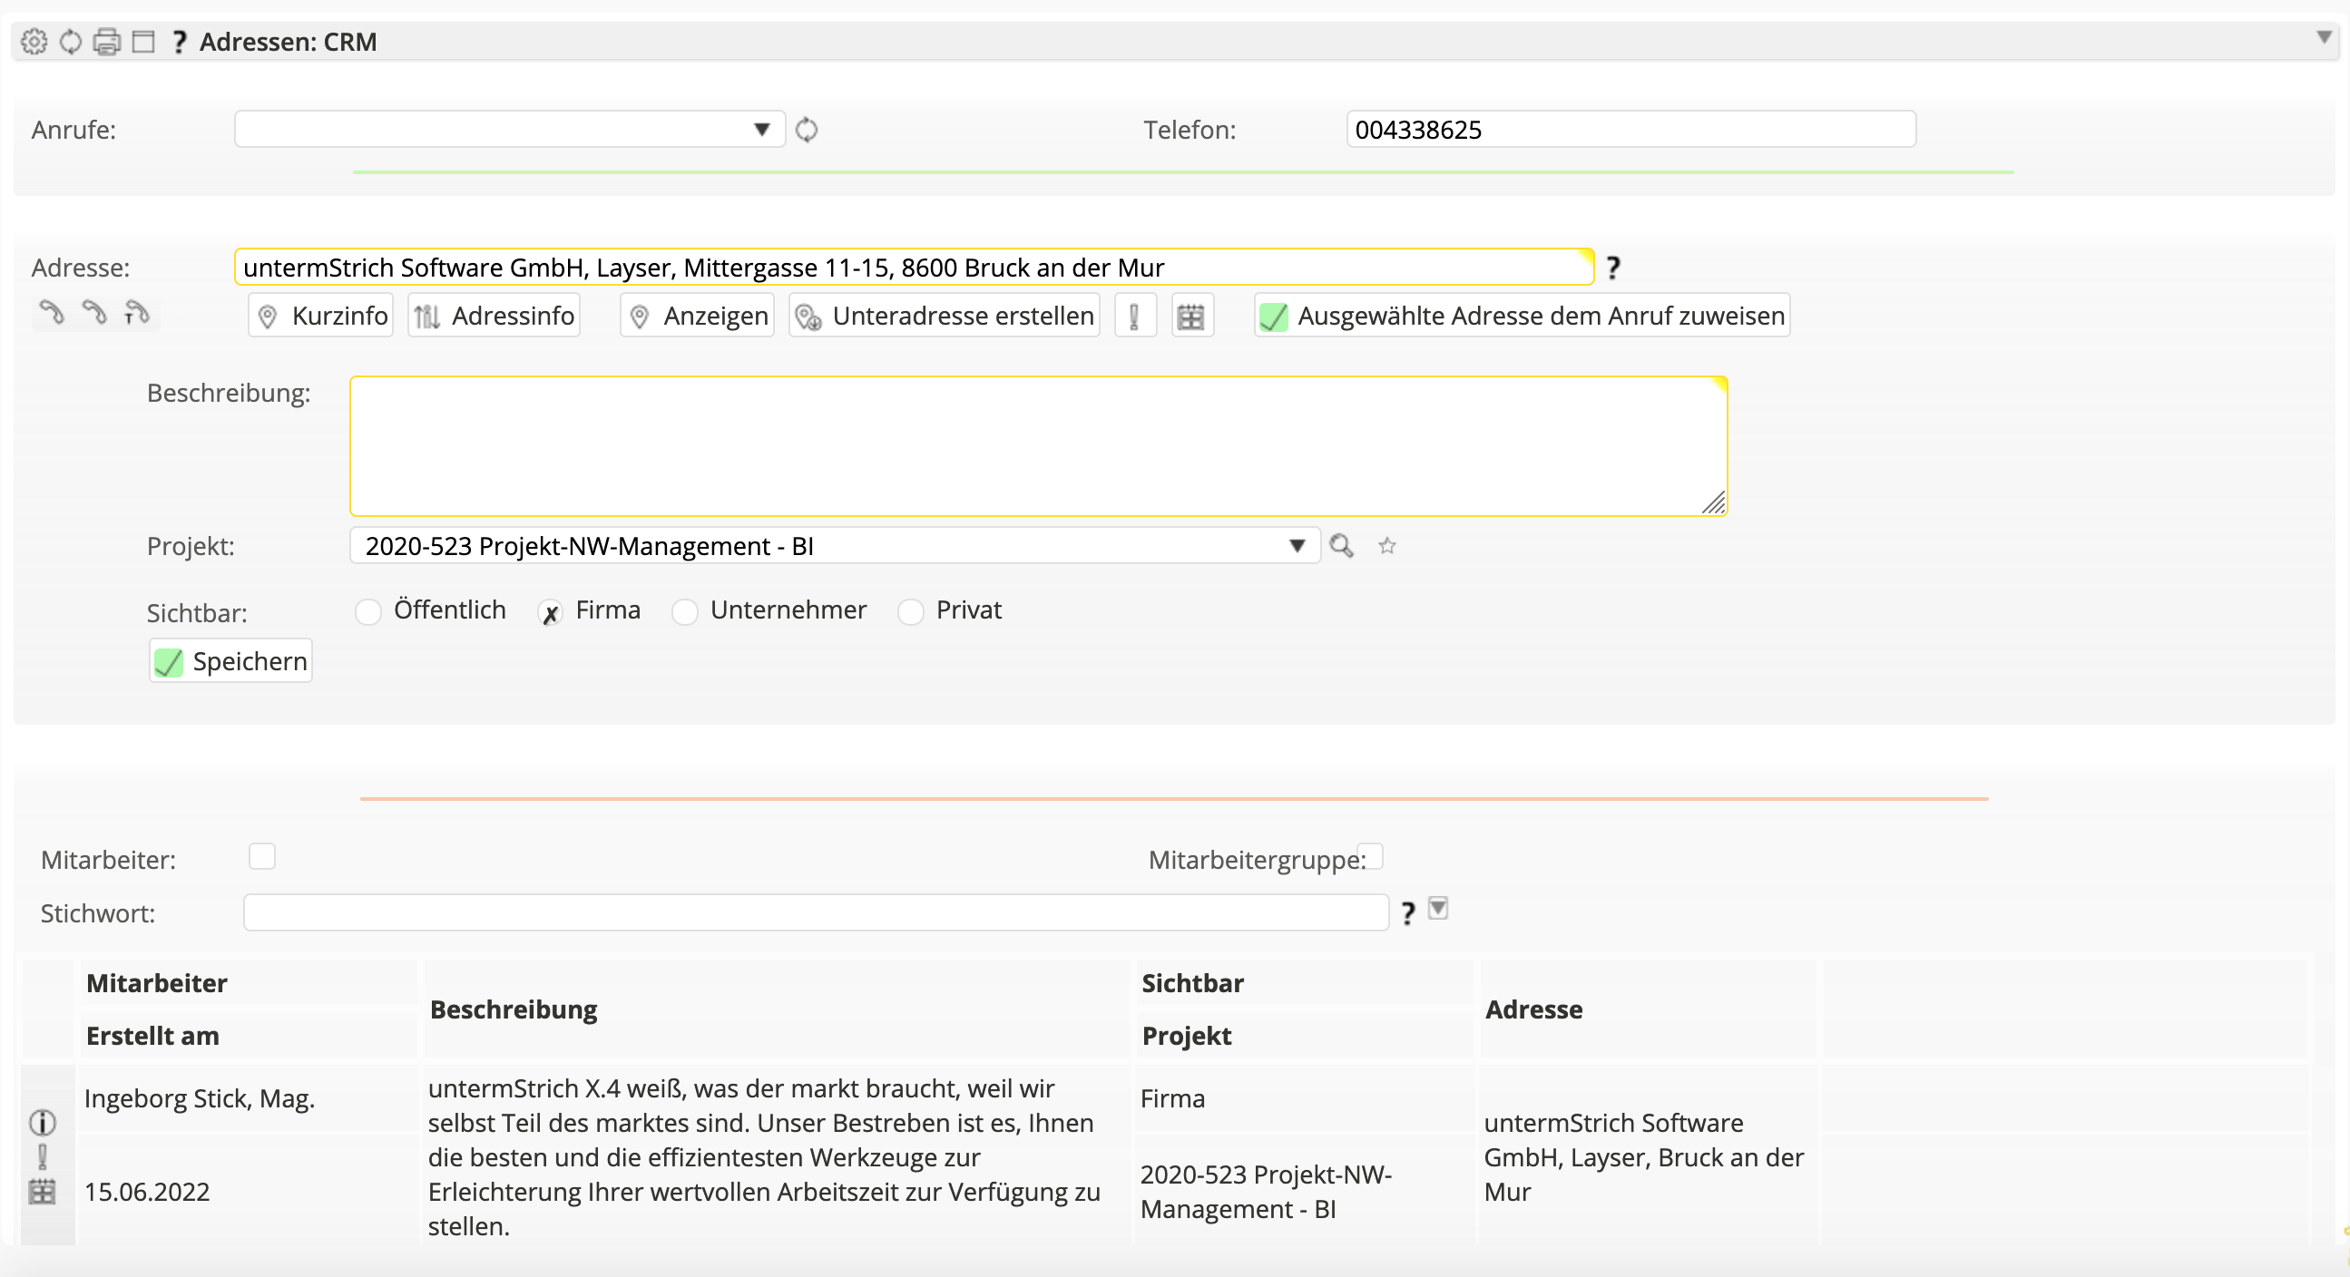Open info icon for Ingeborg Stick entry

(43, 1122)
